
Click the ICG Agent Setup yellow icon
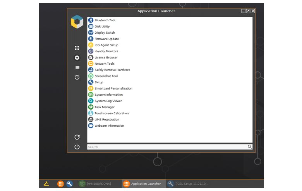click(x=91, y=45)
